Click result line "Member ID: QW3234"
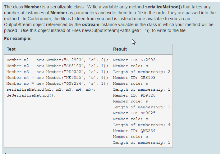This screenshot has width=221, height=154. (134, 131)
